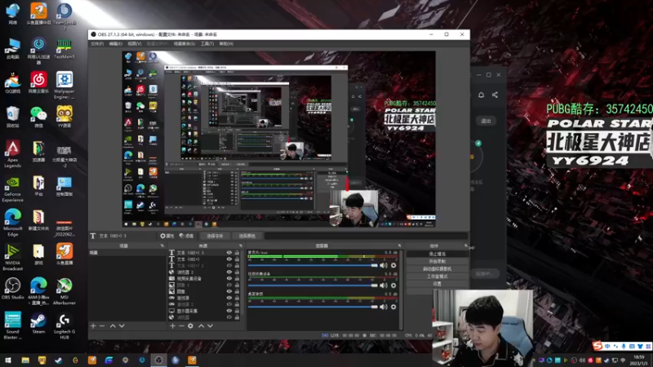Mute 麦克风/Aux with speaker icon
Screen dimensions: 653x367
coord(384,266)
